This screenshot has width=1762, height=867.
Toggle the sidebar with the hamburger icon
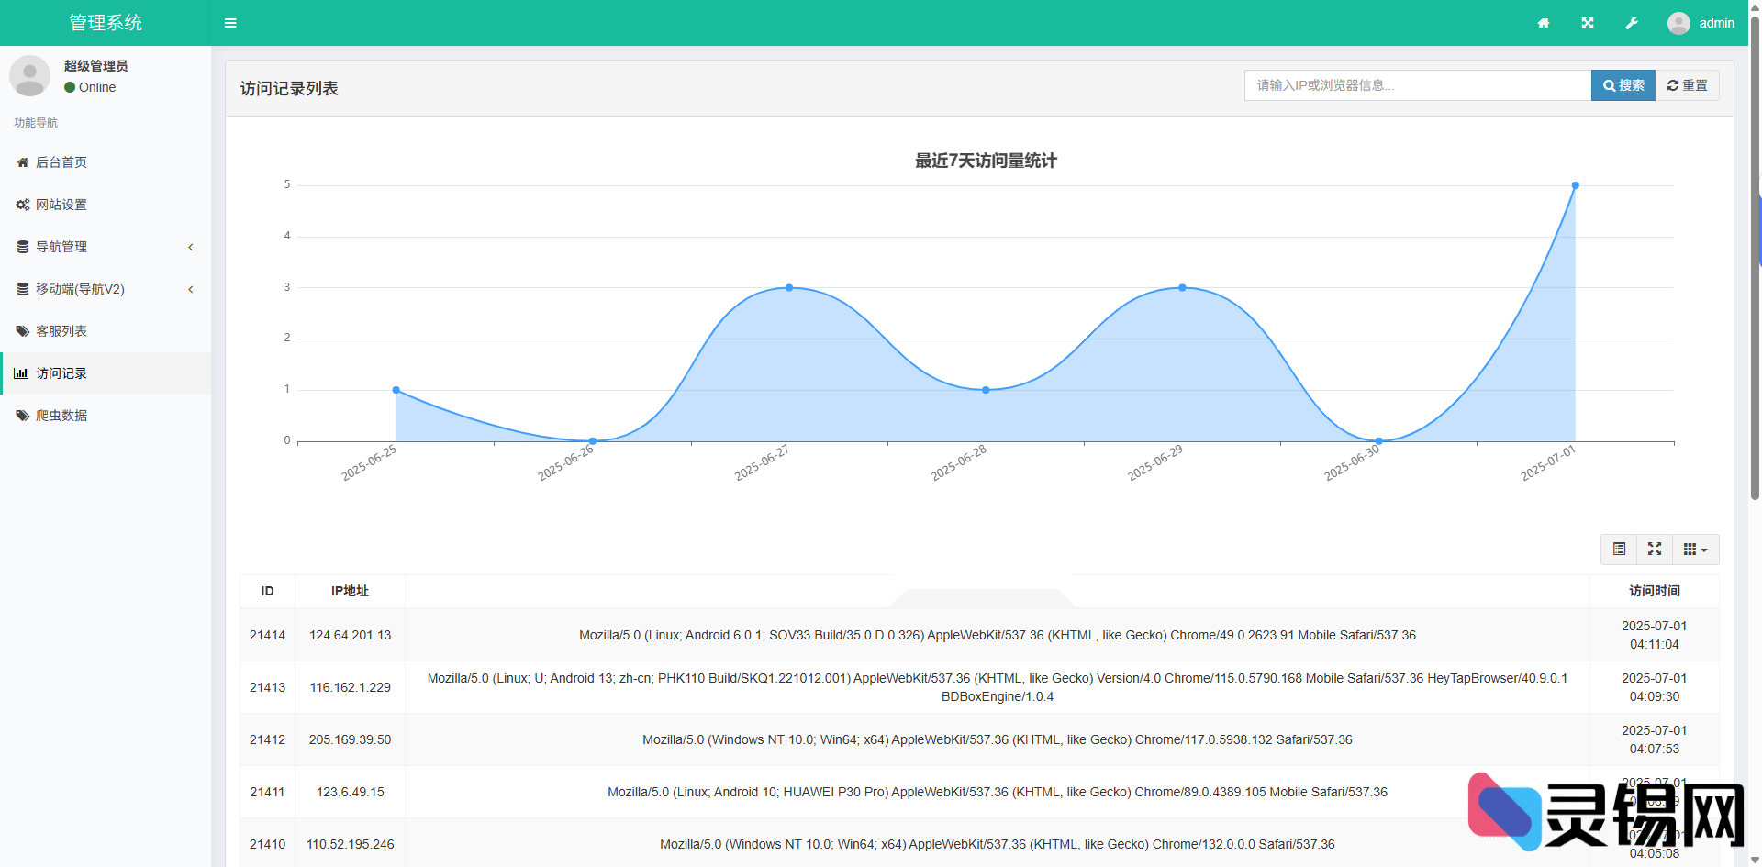[x=230, y=22]
